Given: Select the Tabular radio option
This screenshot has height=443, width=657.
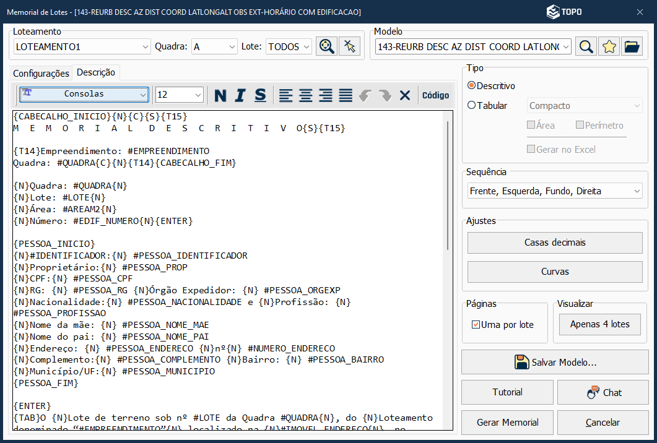Looking at the screenshot, I should point(472,105).
